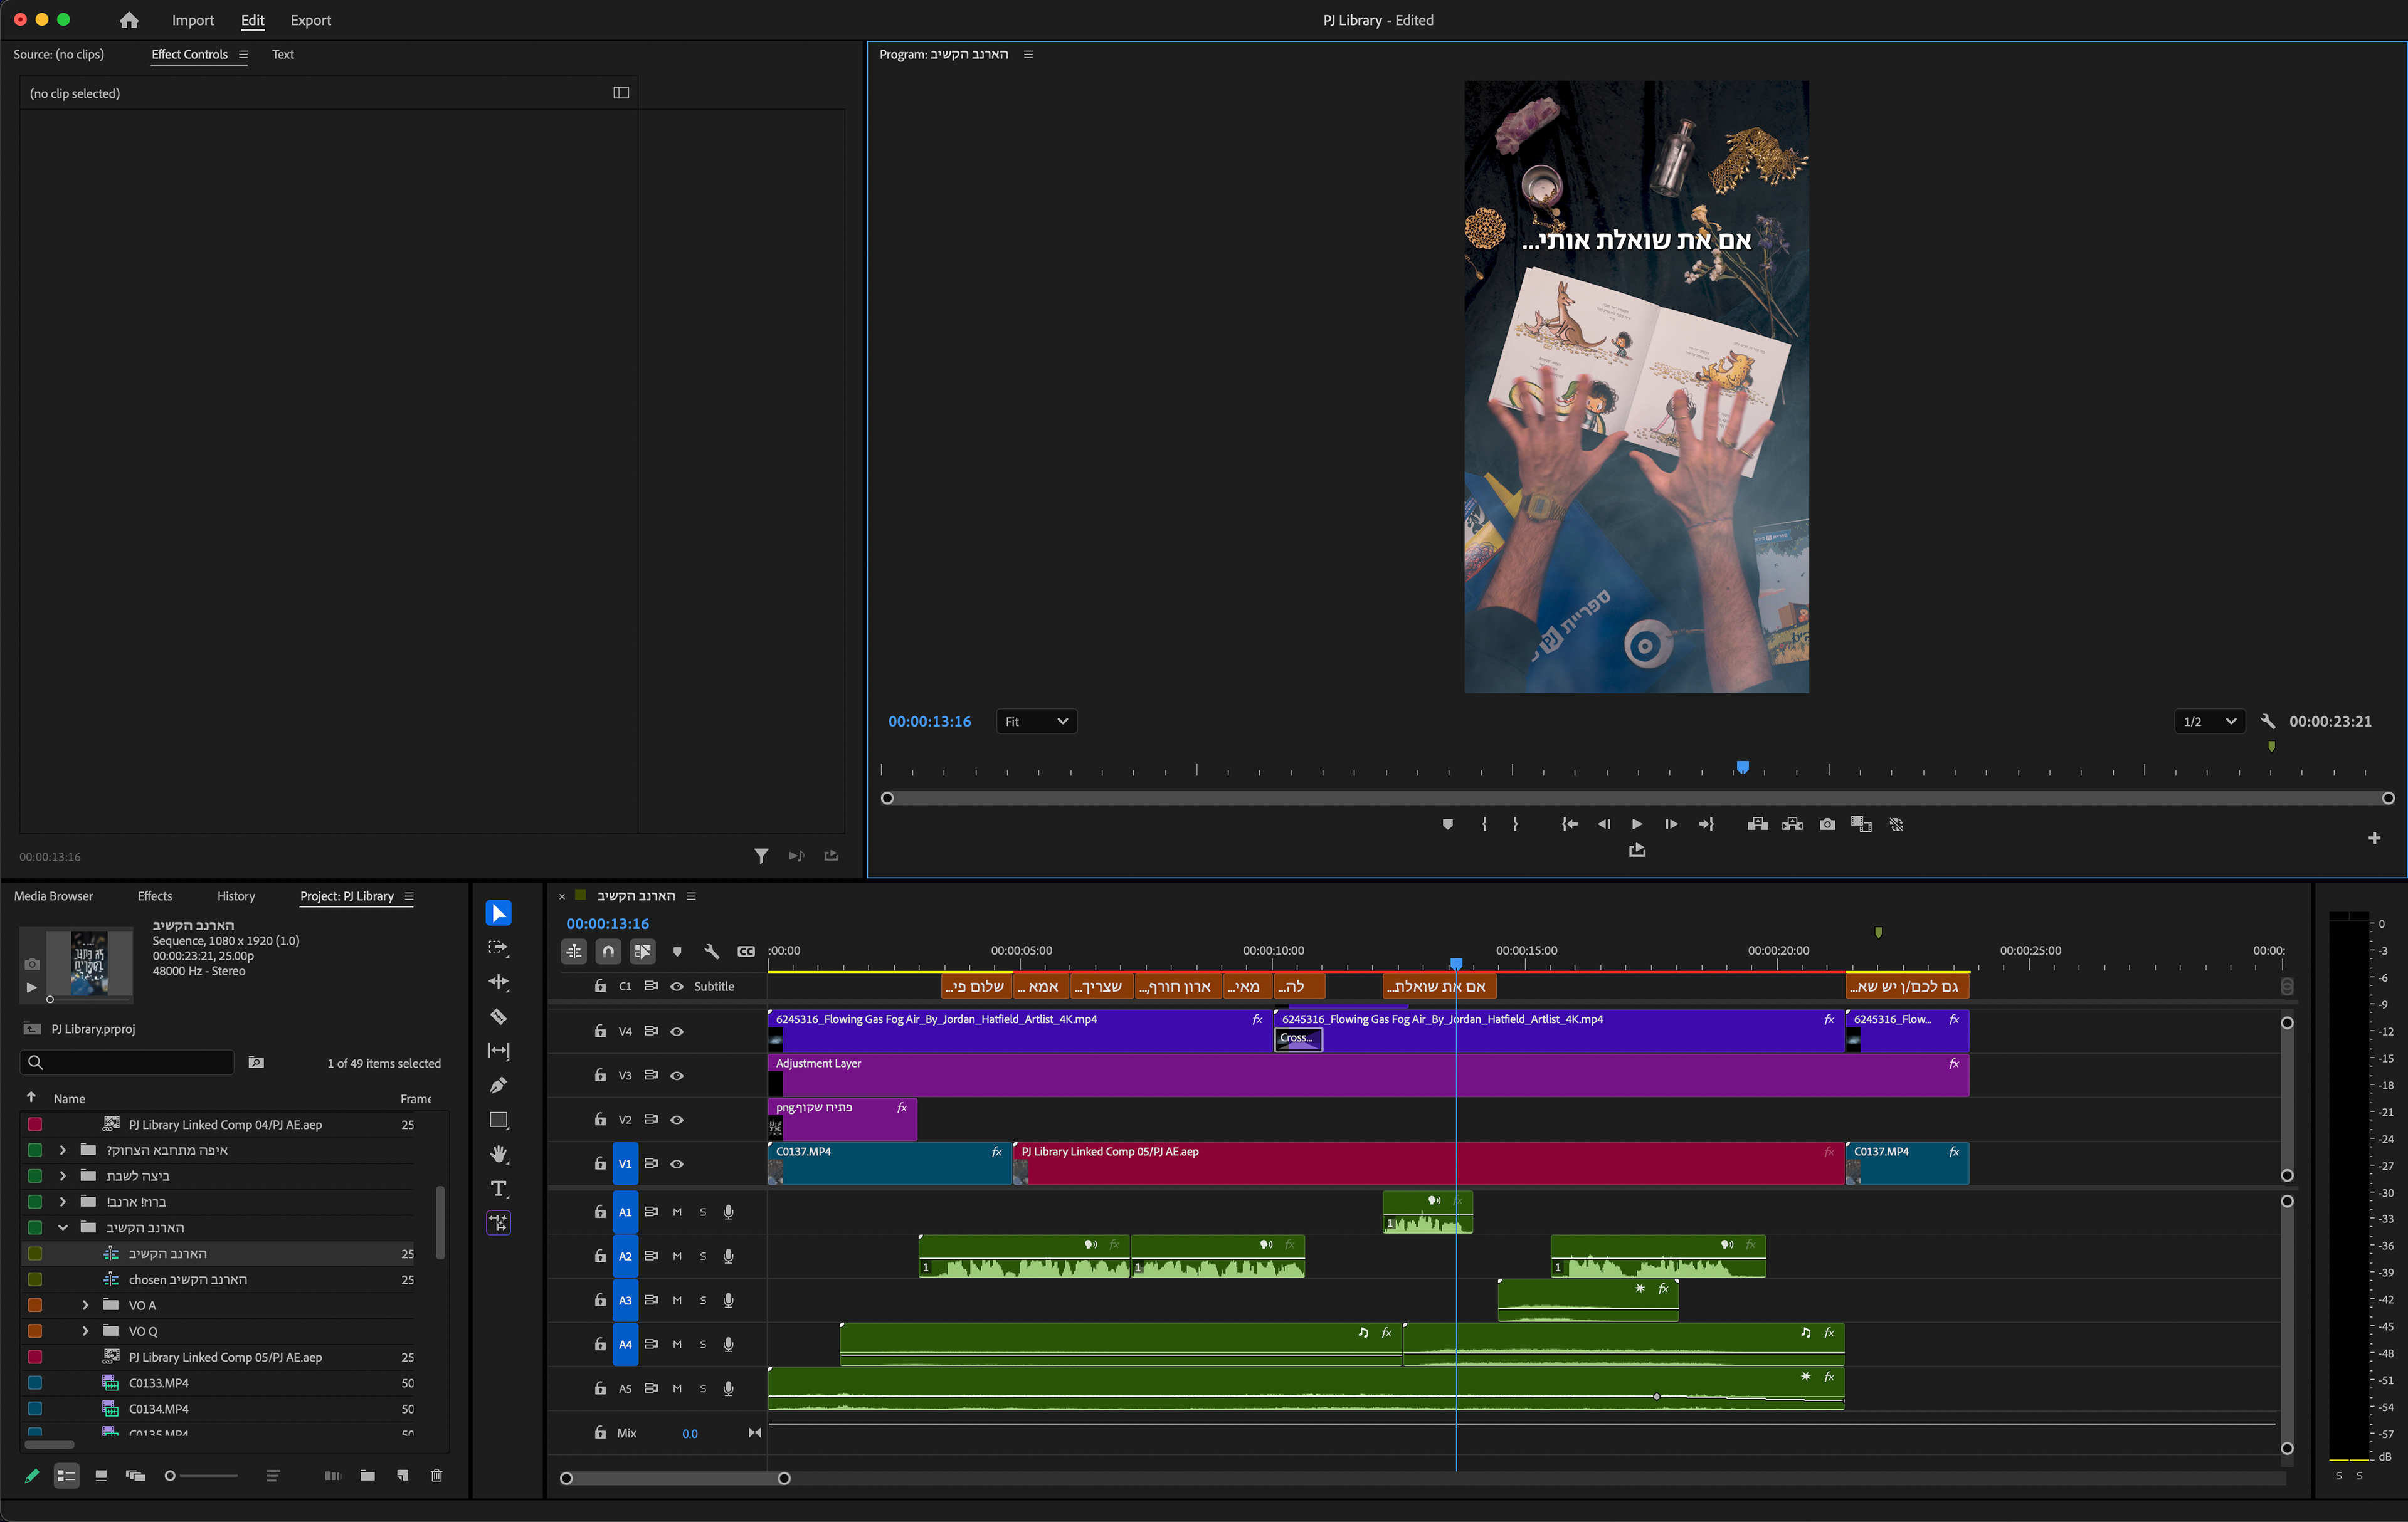Select the Pen tool
2408x1522 pixels.
pos(498,1085)
